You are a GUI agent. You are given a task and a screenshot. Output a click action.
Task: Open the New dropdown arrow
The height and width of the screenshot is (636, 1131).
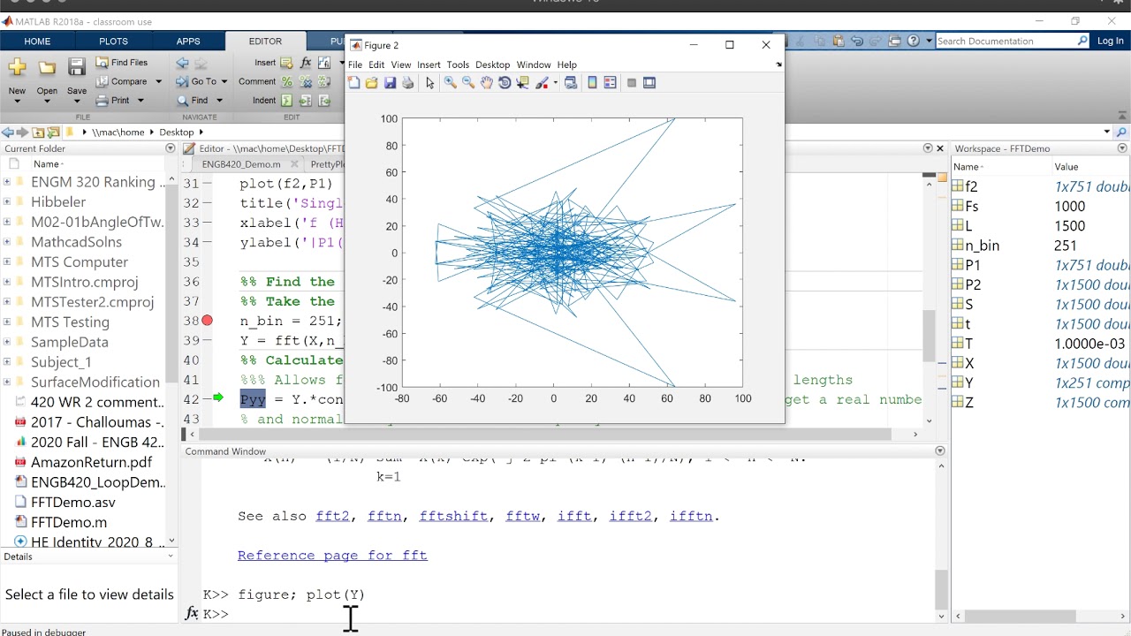tap(17, 101)
